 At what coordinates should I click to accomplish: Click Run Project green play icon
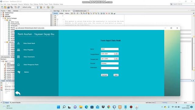tap(44, 7)
